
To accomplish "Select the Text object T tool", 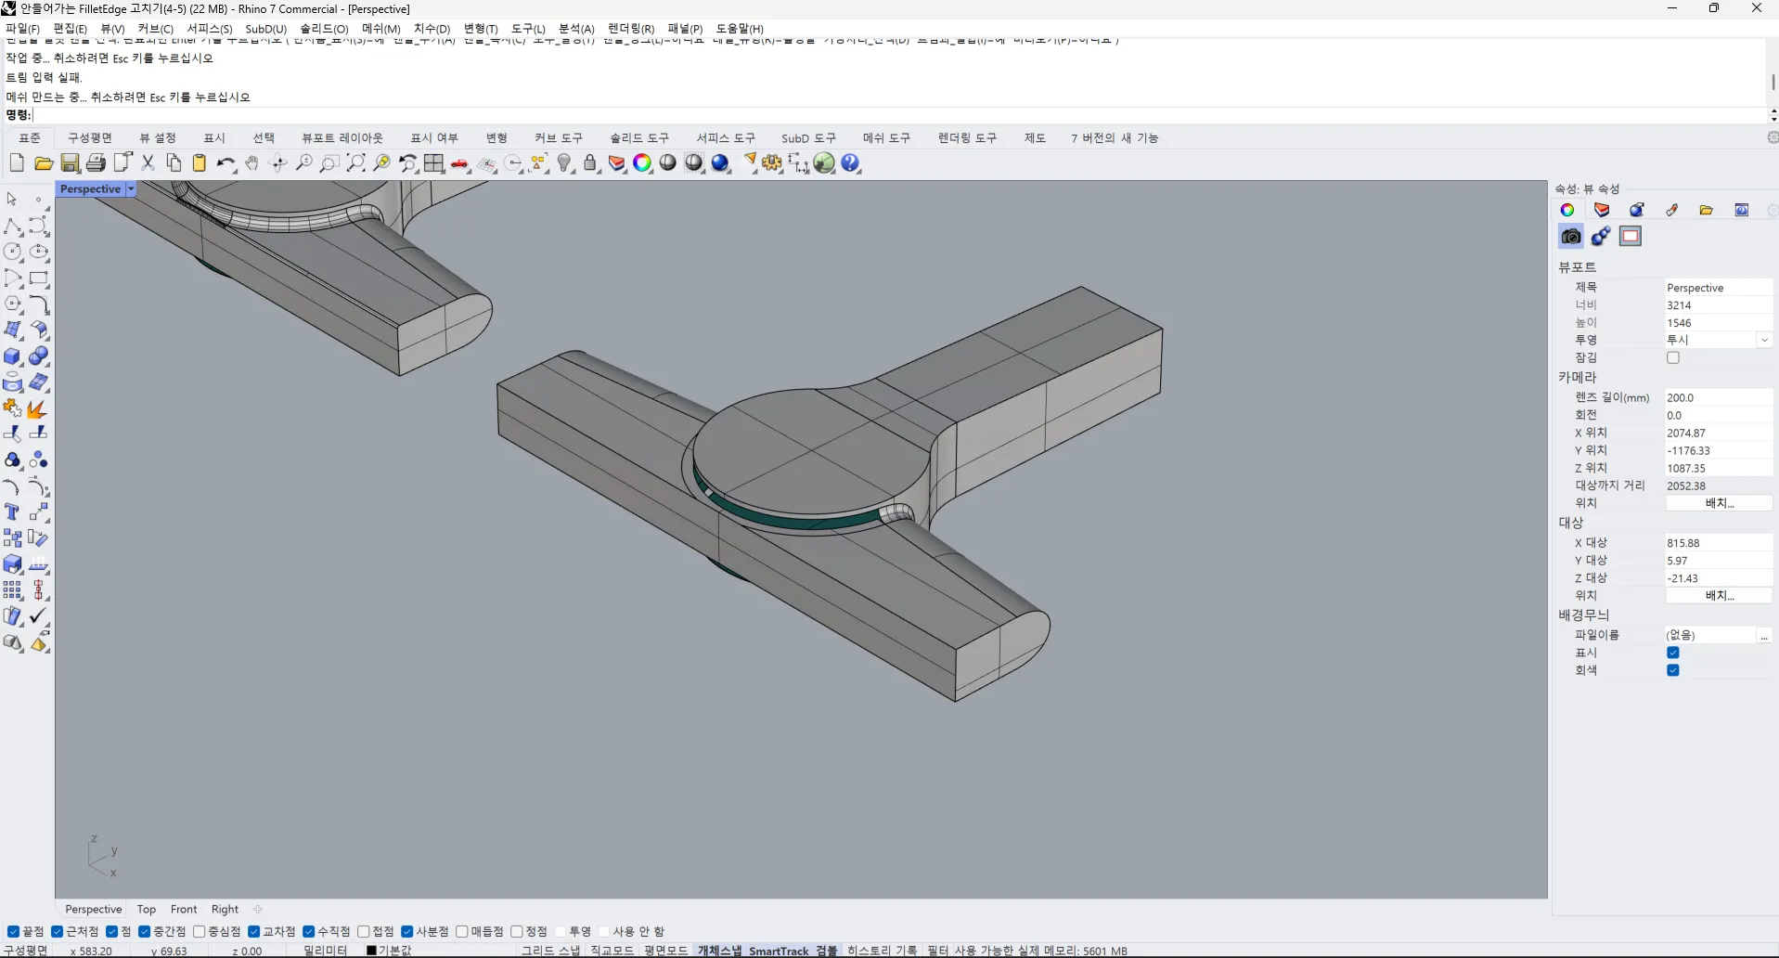I will (12, 512).
